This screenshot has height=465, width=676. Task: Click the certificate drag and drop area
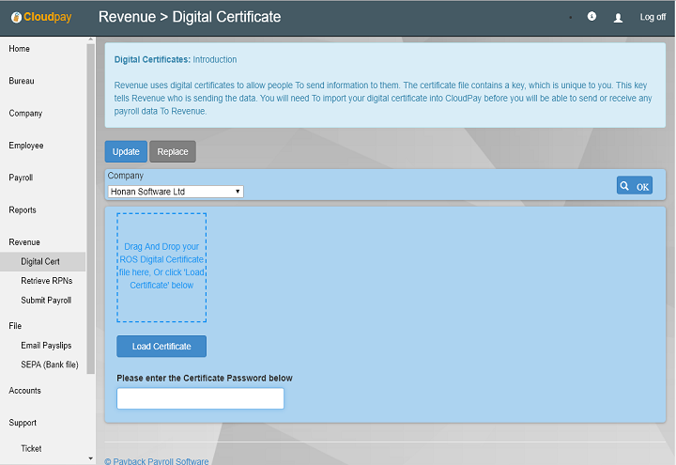pos(161,267)
